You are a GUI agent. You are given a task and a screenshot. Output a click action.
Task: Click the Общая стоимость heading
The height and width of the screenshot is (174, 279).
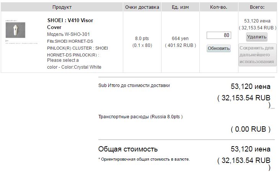pyautogui.click(x=128, y=149)
